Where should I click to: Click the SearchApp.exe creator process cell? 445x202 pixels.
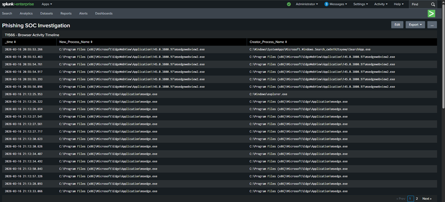click(310, 49)
